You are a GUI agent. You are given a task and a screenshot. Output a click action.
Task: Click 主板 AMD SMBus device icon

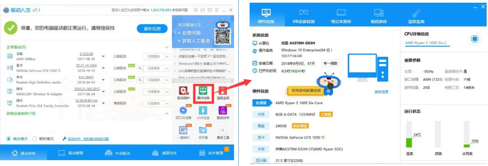click(x=10, y=56)
